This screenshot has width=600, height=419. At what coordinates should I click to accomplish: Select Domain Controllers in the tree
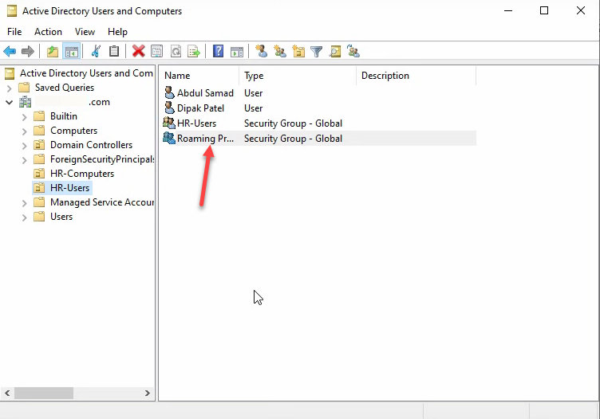pyautogui.click(x=92, y=145)
